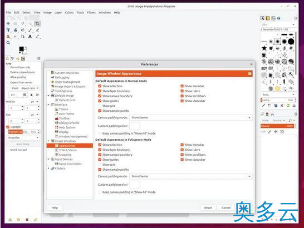The image size is (304, 228).
Task: Click the delete brush X icon
Action: click(x=282, y=106)
